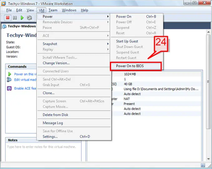Screen dimensions: 212x169
Task: Click the Power on this virtual machine link
Action: click(25, 74)
